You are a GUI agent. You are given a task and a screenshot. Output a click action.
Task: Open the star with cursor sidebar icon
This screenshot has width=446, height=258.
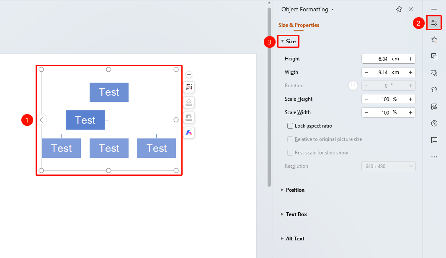click(434, 73)
